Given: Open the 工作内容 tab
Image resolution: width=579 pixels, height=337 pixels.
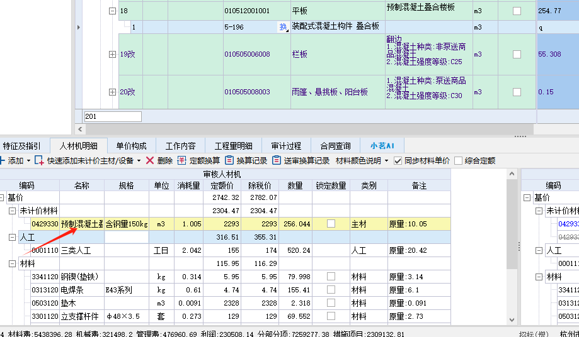Looking at the screenshot, I should (180, 146).
